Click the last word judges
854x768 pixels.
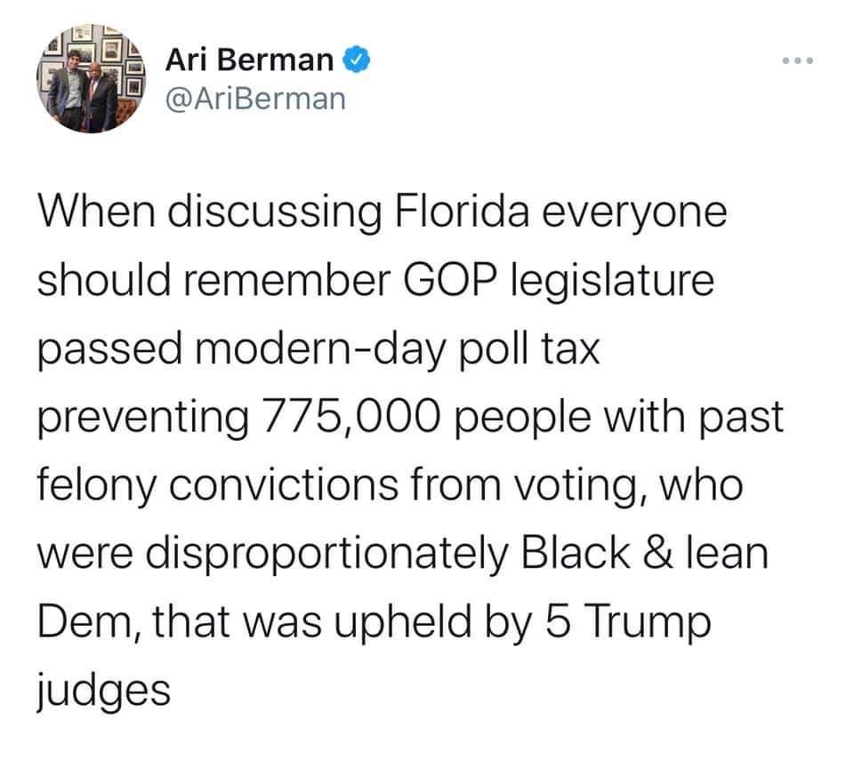[103, 692]
